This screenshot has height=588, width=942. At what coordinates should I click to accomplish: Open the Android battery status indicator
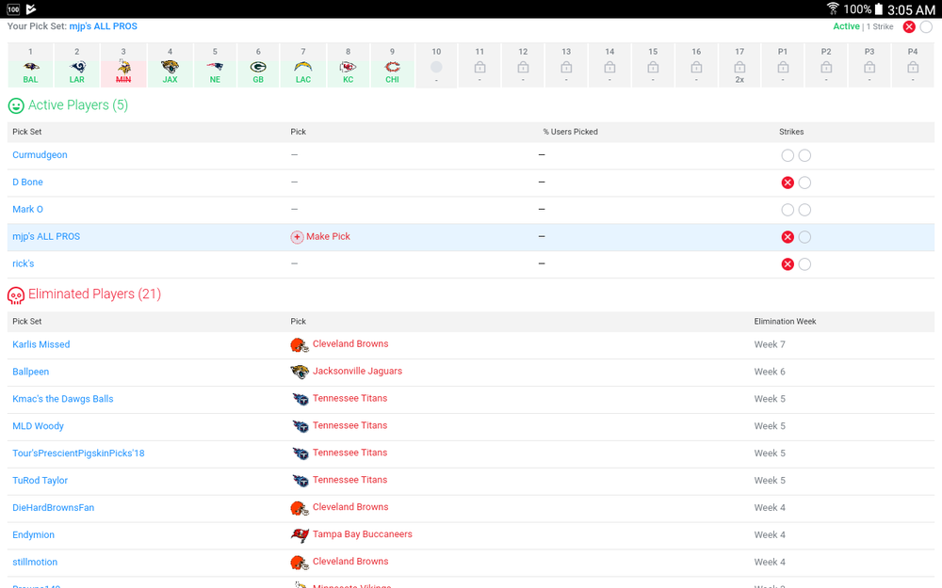(878, 9)
